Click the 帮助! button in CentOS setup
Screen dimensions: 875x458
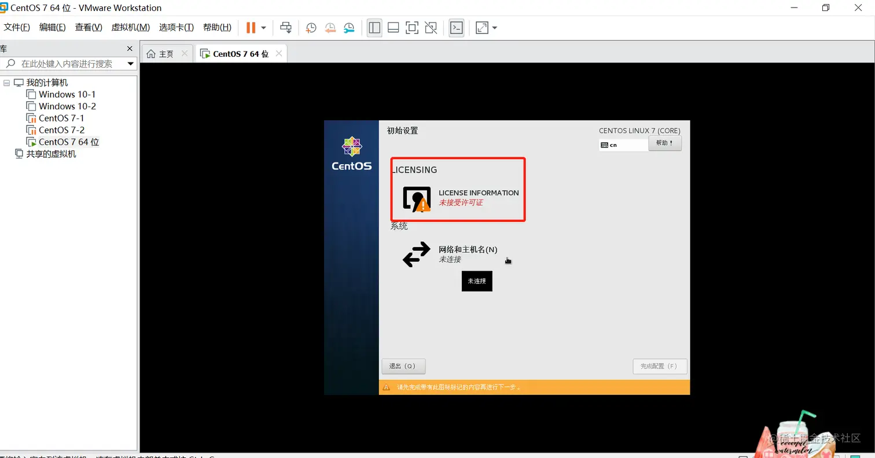pyautogui.click(x=665, y=143)
